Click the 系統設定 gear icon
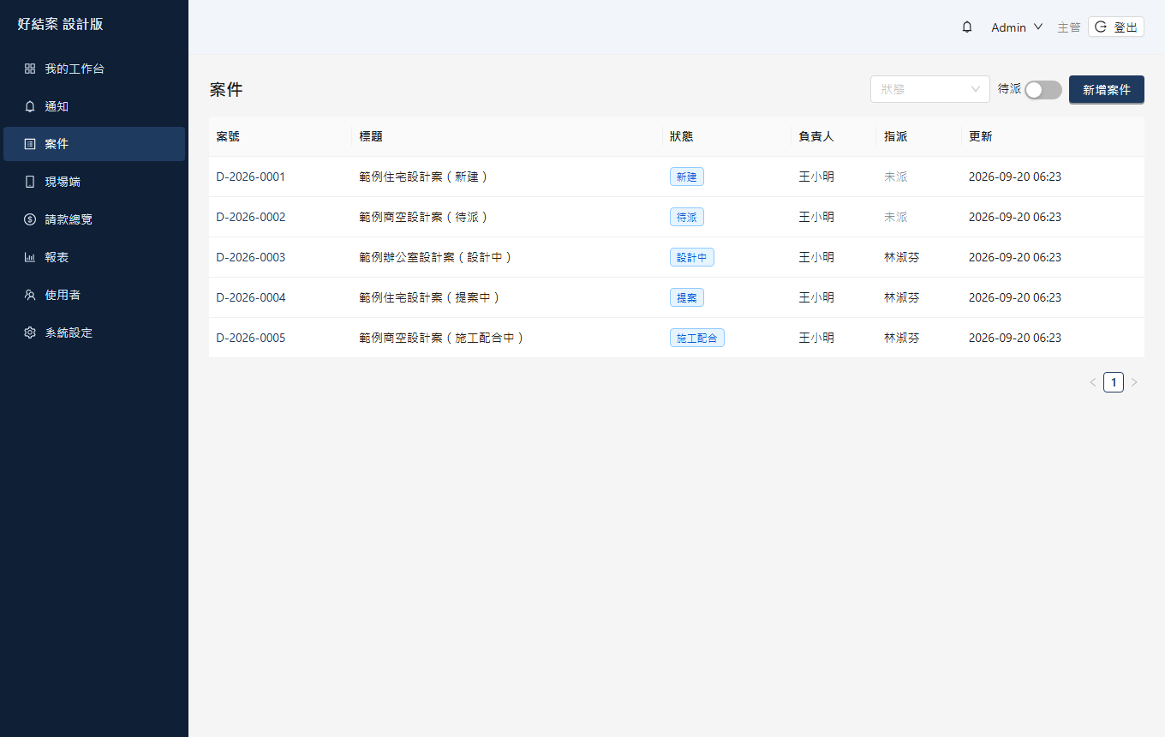The width and height of the screenshot is (1165, 737). [30, 333]
